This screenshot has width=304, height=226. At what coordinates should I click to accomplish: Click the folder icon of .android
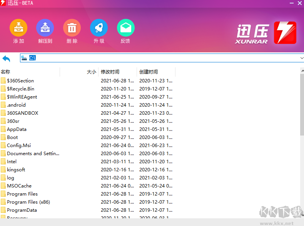click(3, 105)
